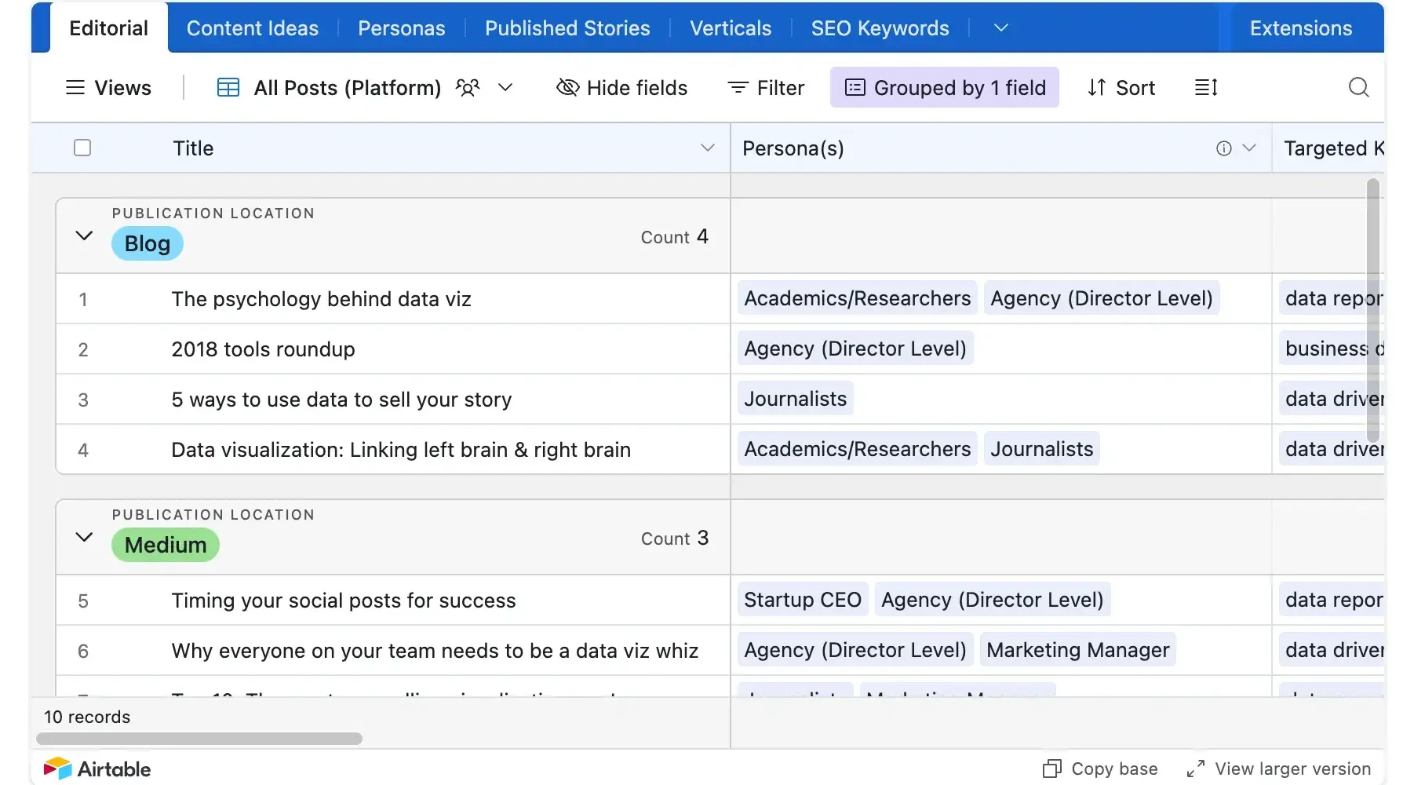Viewport: 1403px width, 785px height.
Task: Open the Title column dropdown arrow
Action: point(707,148)
